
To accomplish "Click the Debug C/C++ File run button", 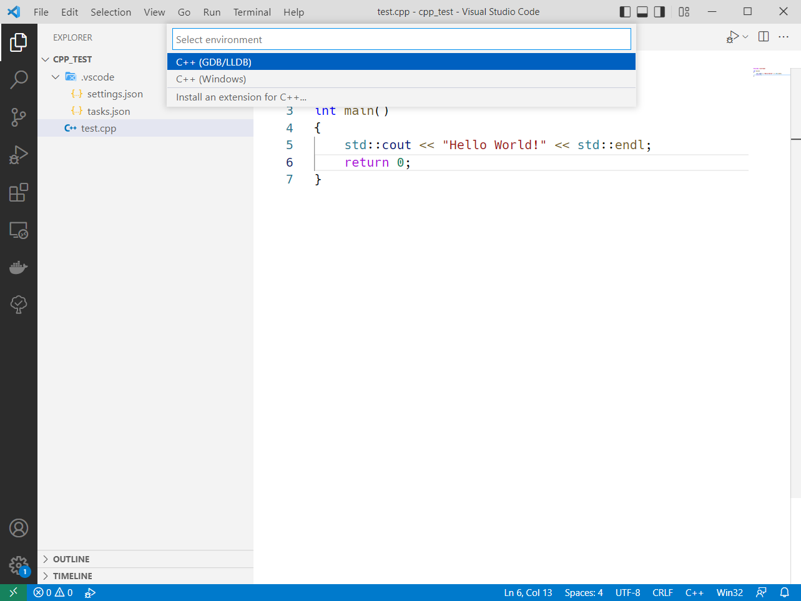I will (x=732, y=37).
